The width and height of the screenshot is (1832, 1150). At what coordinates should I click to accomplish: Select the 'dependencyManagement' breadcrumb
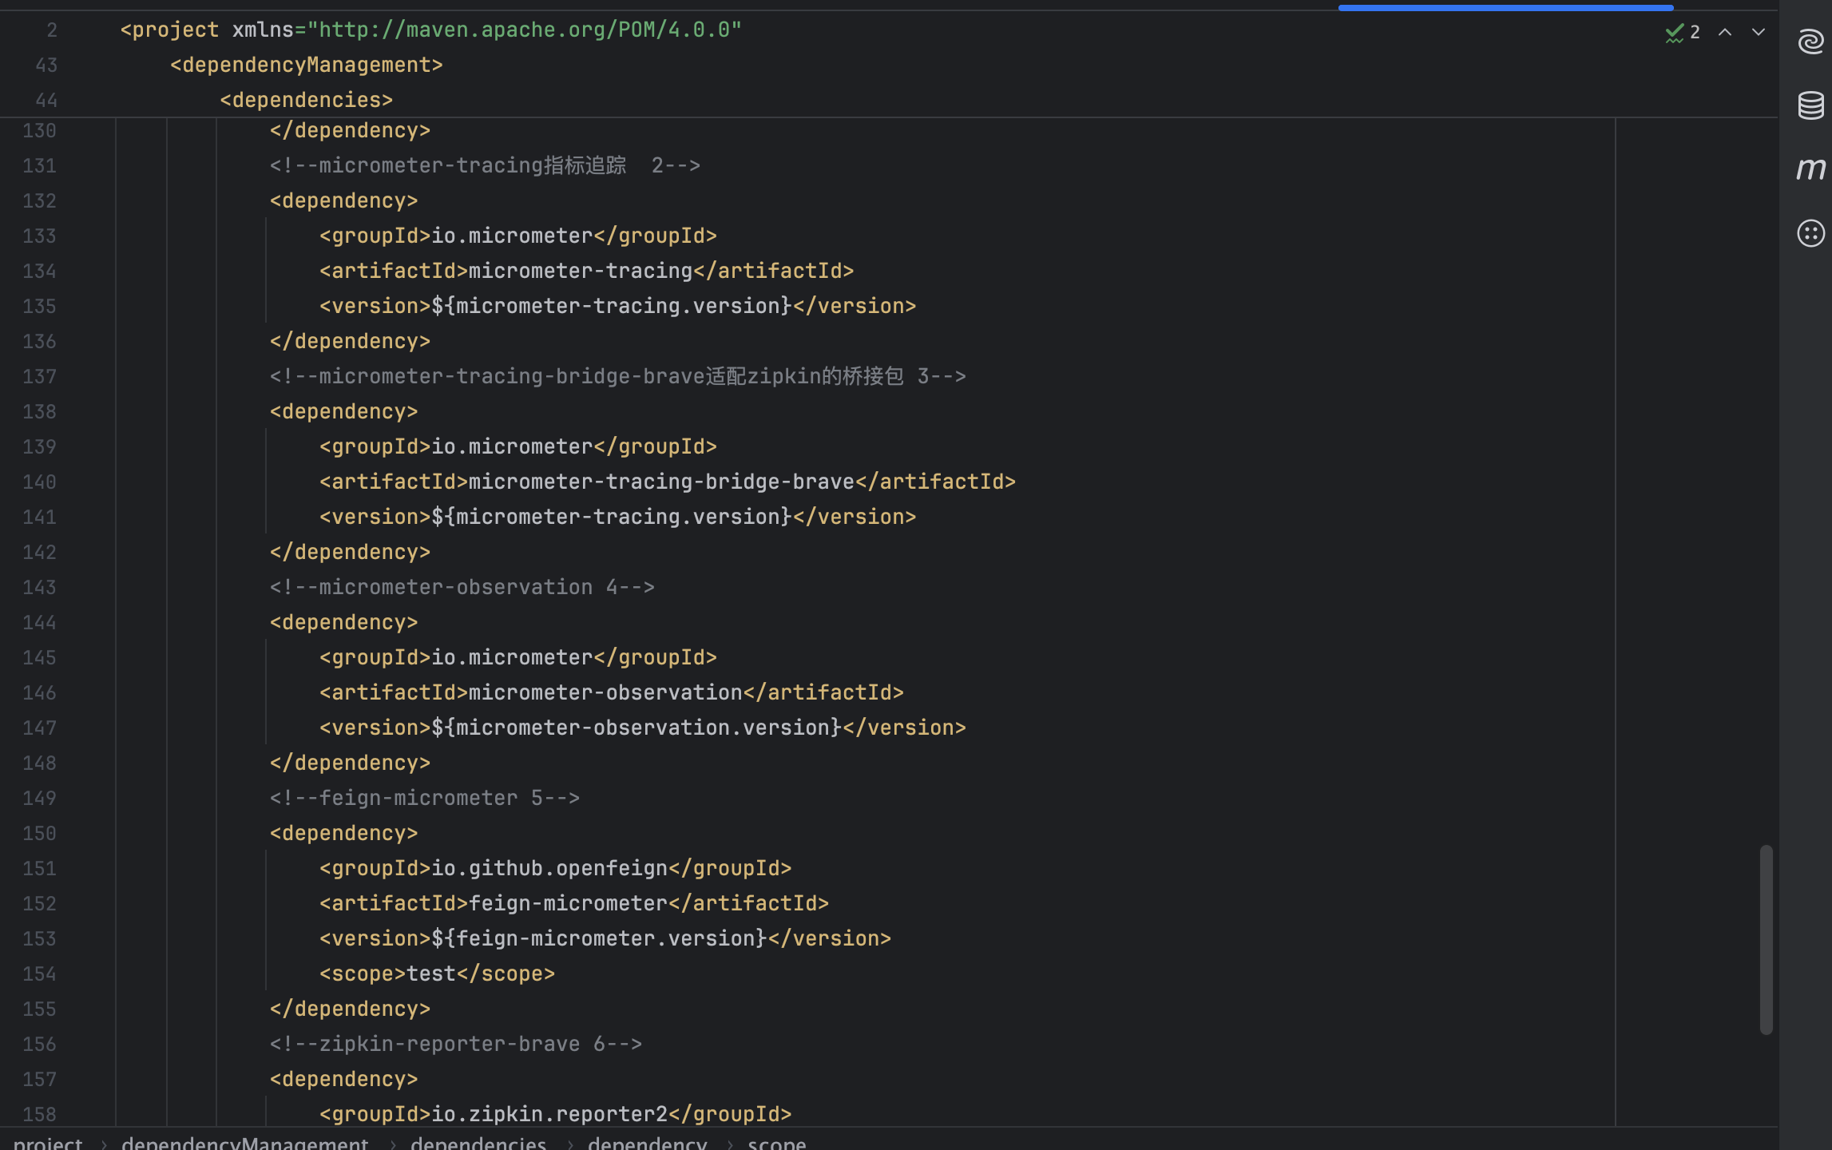point(244,1143)
